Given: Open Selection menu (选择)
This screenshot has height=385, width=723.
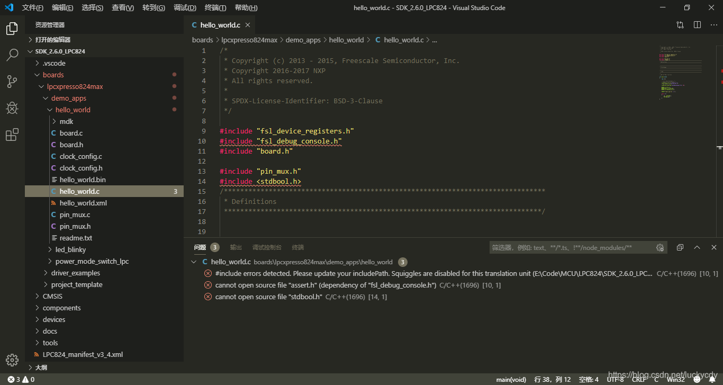Looking at the screenshot, I should (x=93, y=8).
